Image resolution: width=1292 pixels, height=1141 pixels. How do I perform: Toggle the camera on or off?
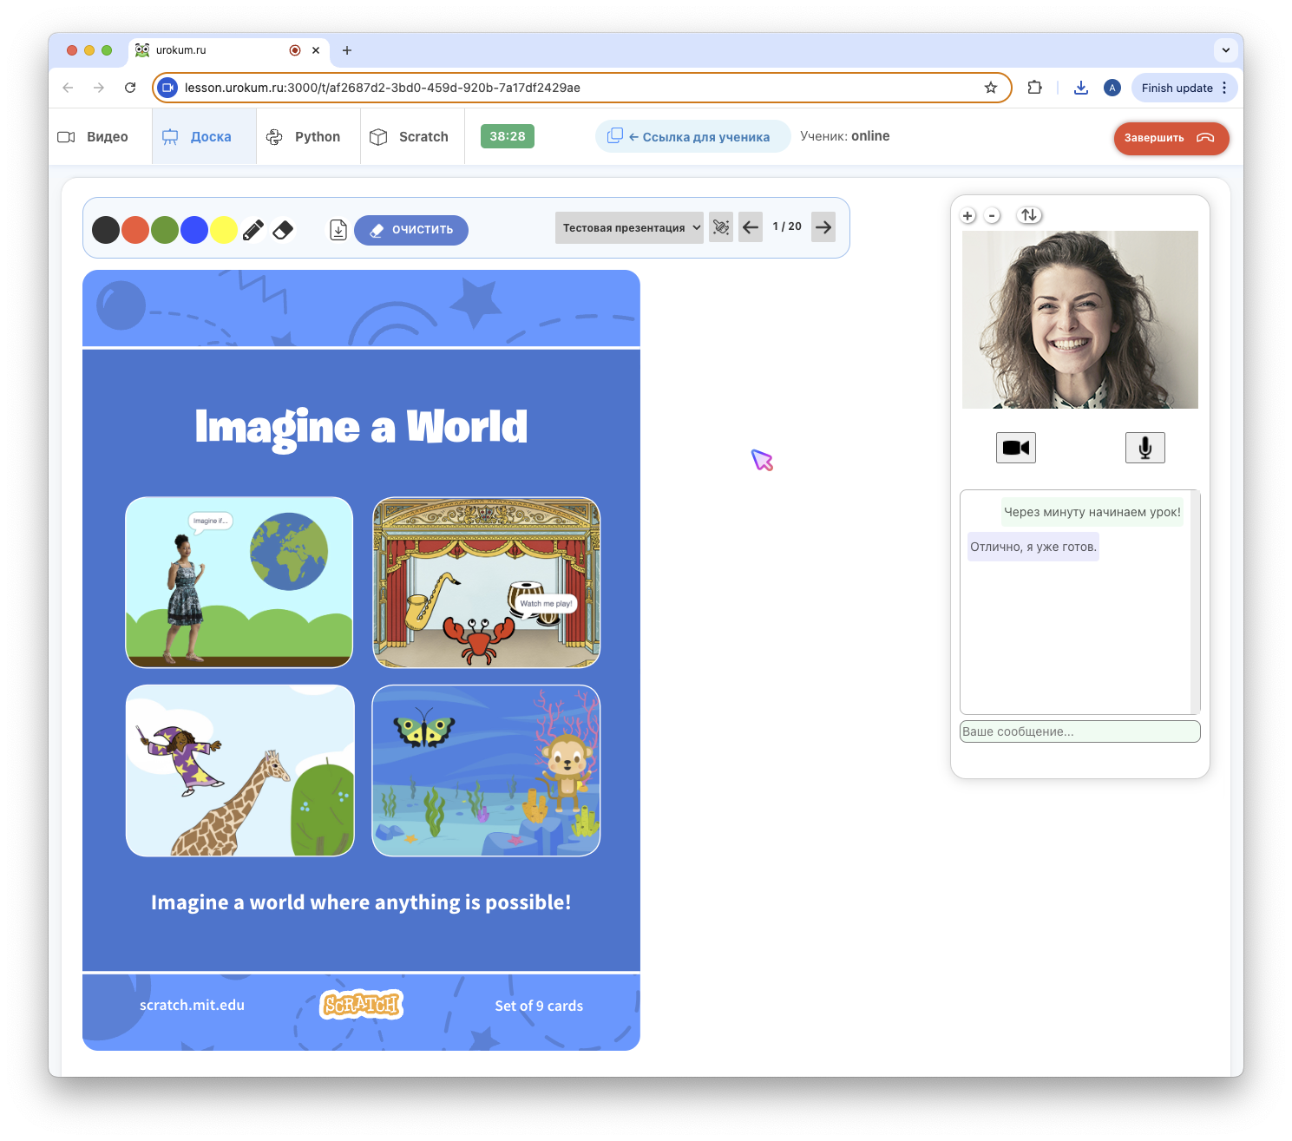click(x=1015, y=448)
